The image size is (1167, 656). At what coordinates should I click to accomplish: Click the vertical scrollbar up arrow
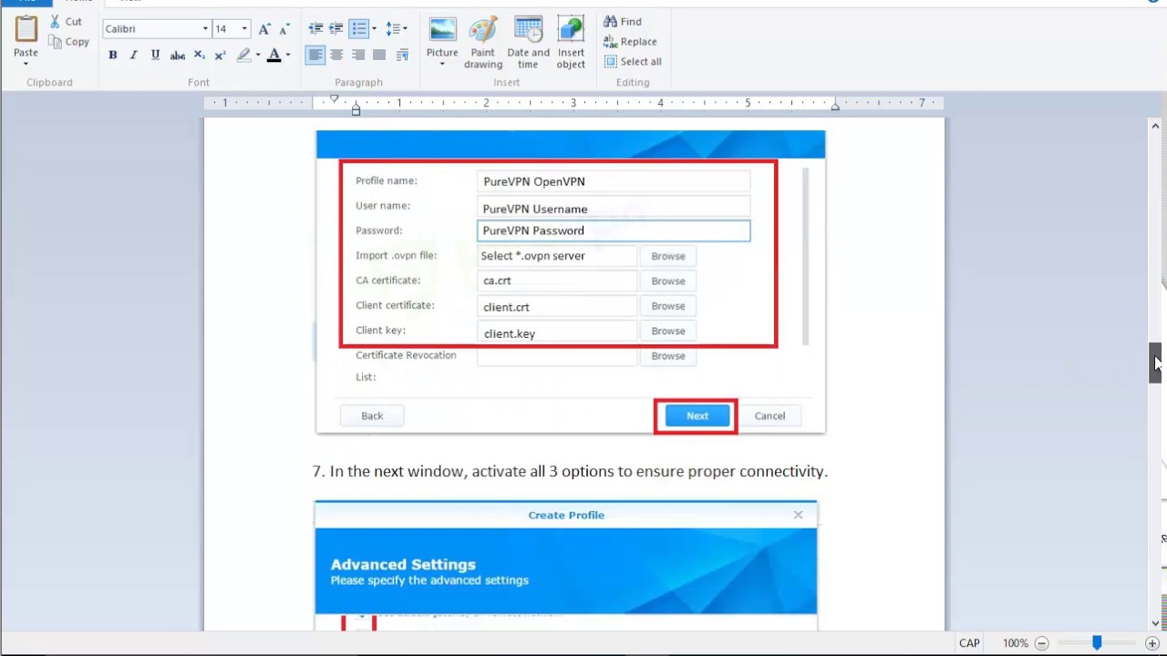[x=1155, y=126]
